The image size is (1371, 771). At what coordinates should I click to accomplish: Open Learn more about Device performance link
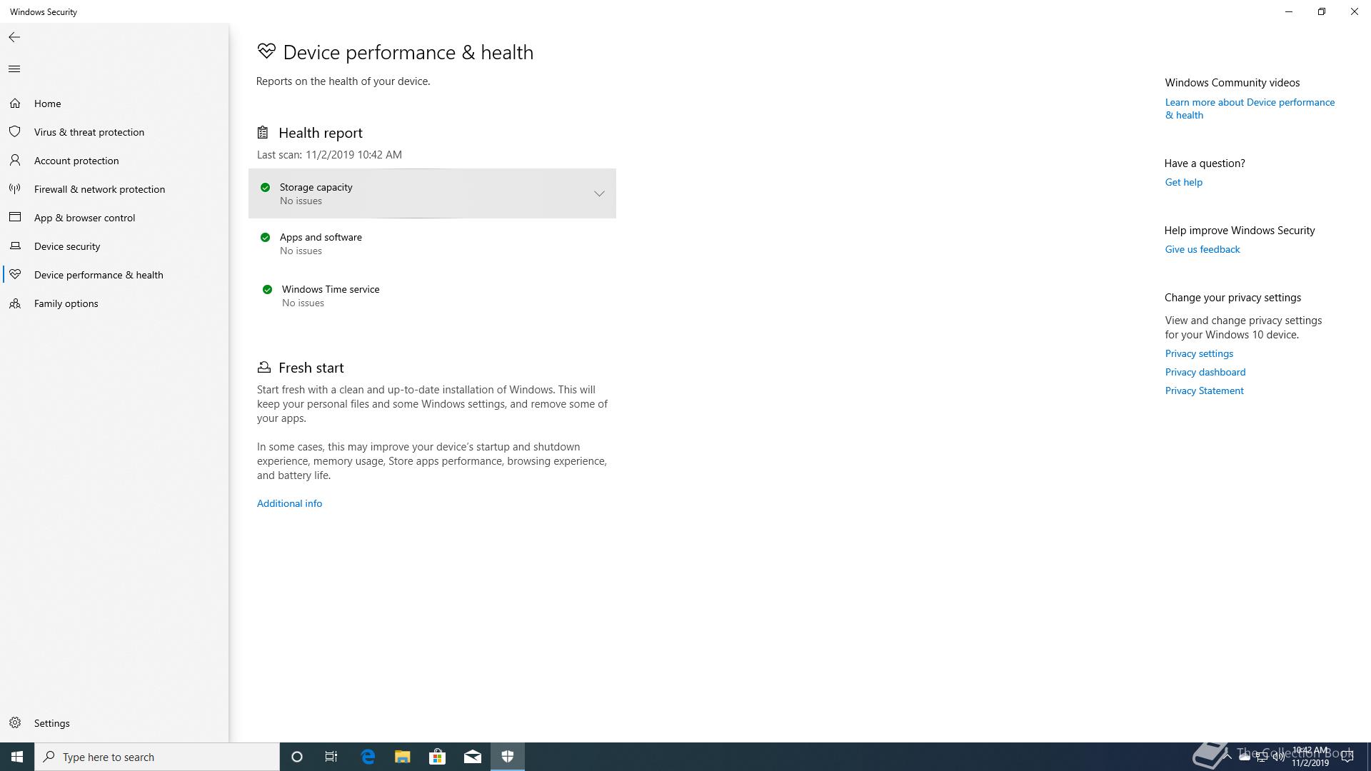click(1250, 109)
